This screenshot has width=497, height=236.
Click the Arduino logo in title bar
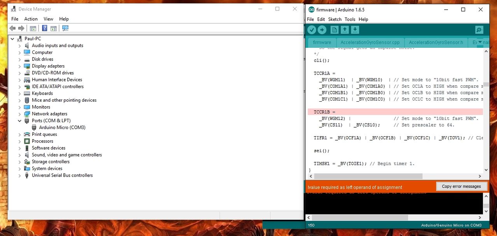[x=311, y=10]
